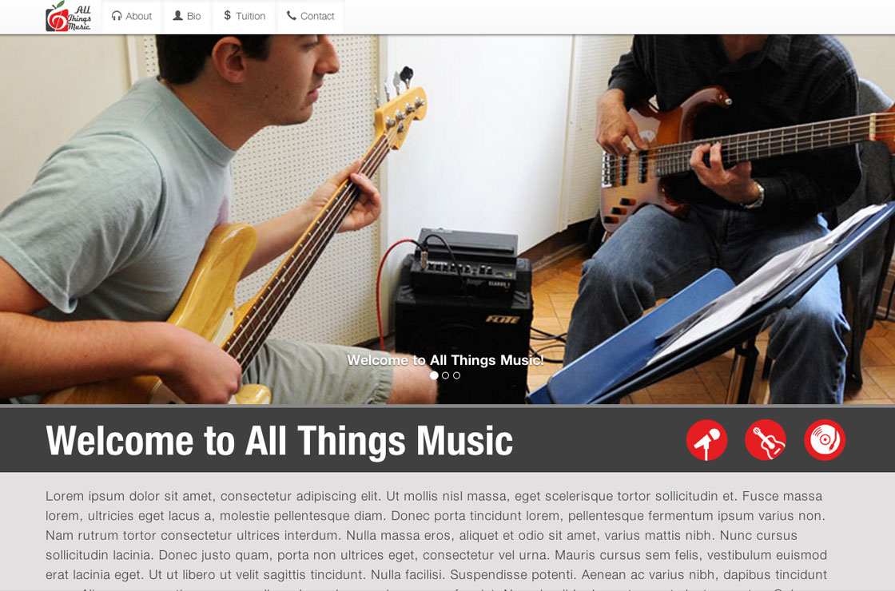The height and width of the screenshot is (591, 895).
Task: Open the Bio menu item
Action: (187, 17)
